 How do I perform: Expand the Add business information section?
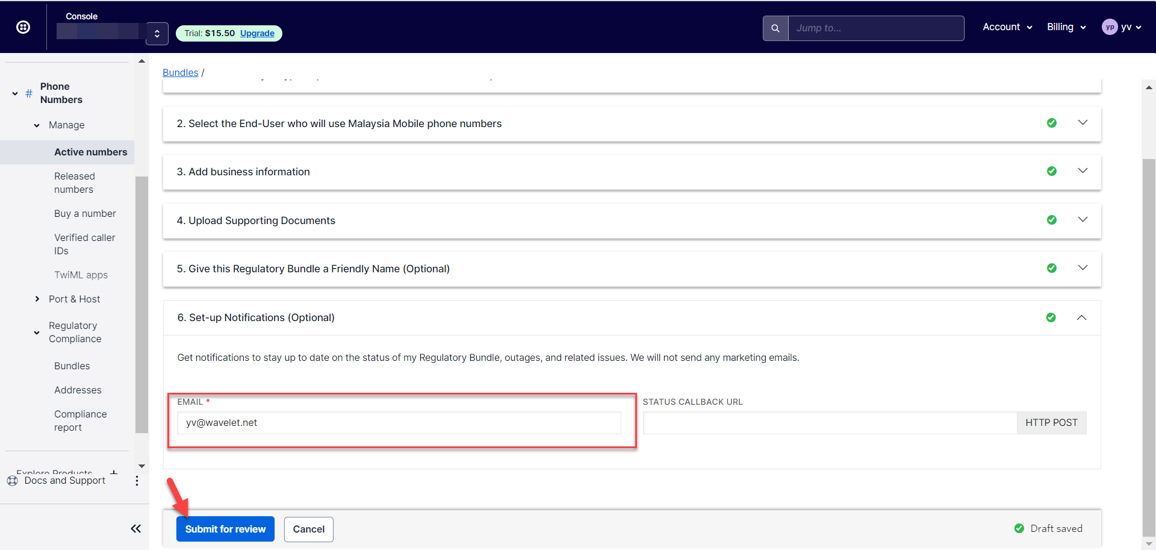(x=1083, y=171)
